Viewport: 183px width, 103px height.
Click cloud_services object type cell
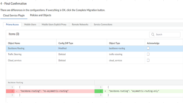[116, 61]
